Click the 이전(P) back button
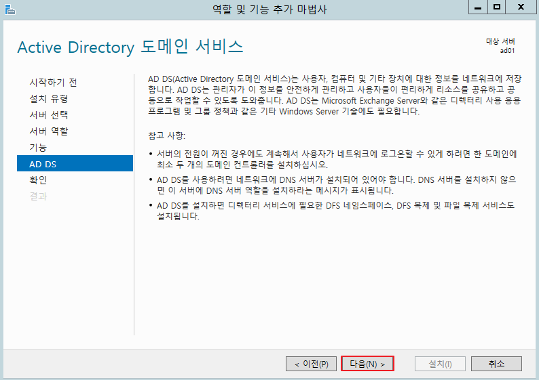 pyautogui.click(x=312, y=364)
